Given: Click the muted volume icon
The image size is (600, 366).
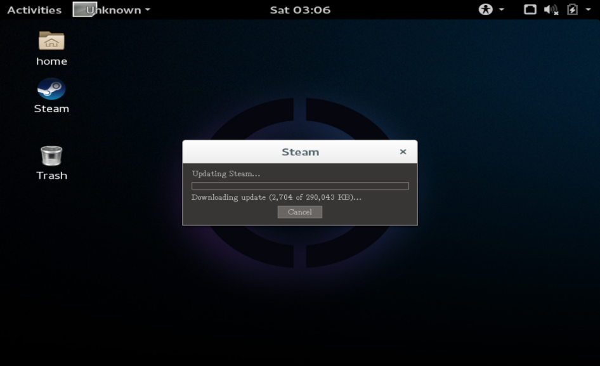Looking at the screenshot, I should [x=551, y=10].
